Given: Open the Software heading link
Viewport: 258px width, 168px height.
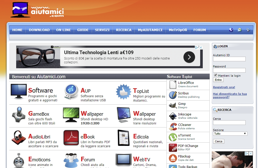Looking at the screenshot, I should (x=41, y=91).
